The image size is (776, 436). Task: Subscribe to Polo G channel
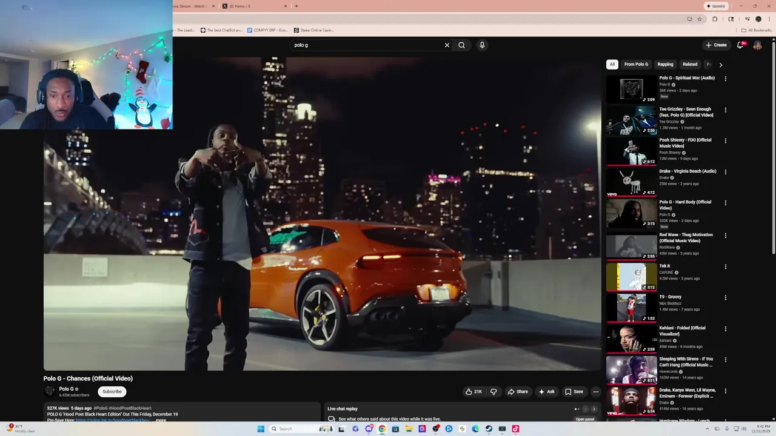pyautogui.click(x=112, y=392)
